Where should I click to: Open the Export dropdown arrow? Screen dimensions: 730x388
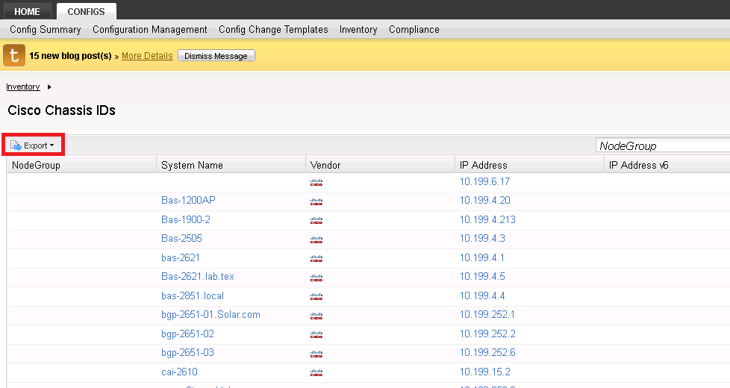pos(52,145)
